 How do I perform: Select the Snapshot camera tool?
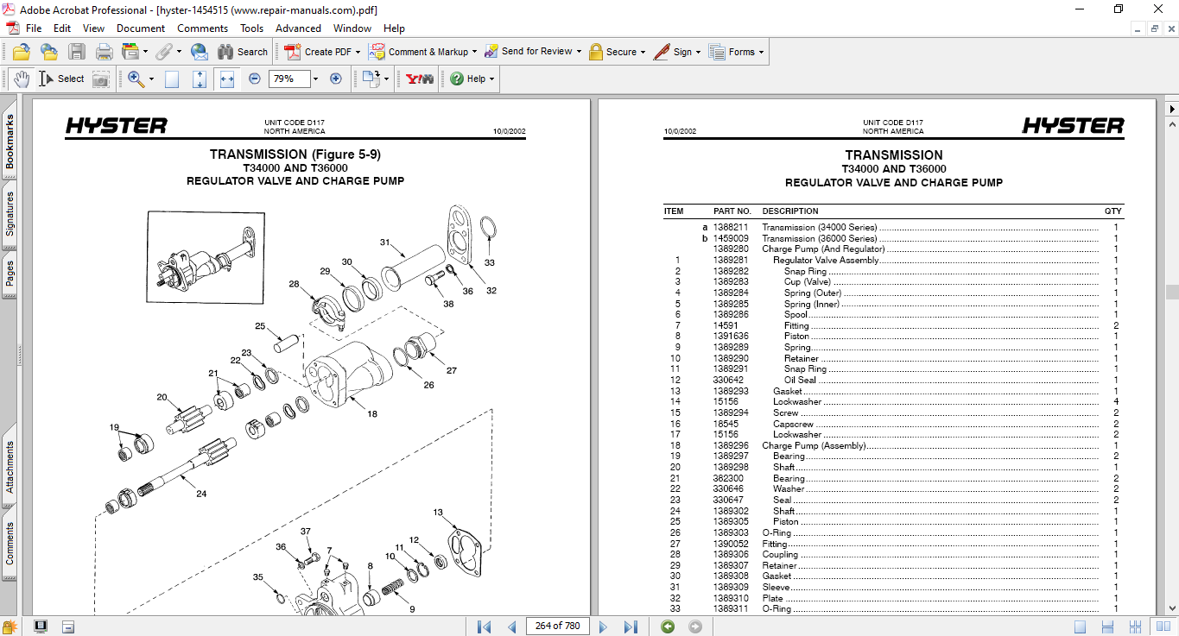coord(101,79)
